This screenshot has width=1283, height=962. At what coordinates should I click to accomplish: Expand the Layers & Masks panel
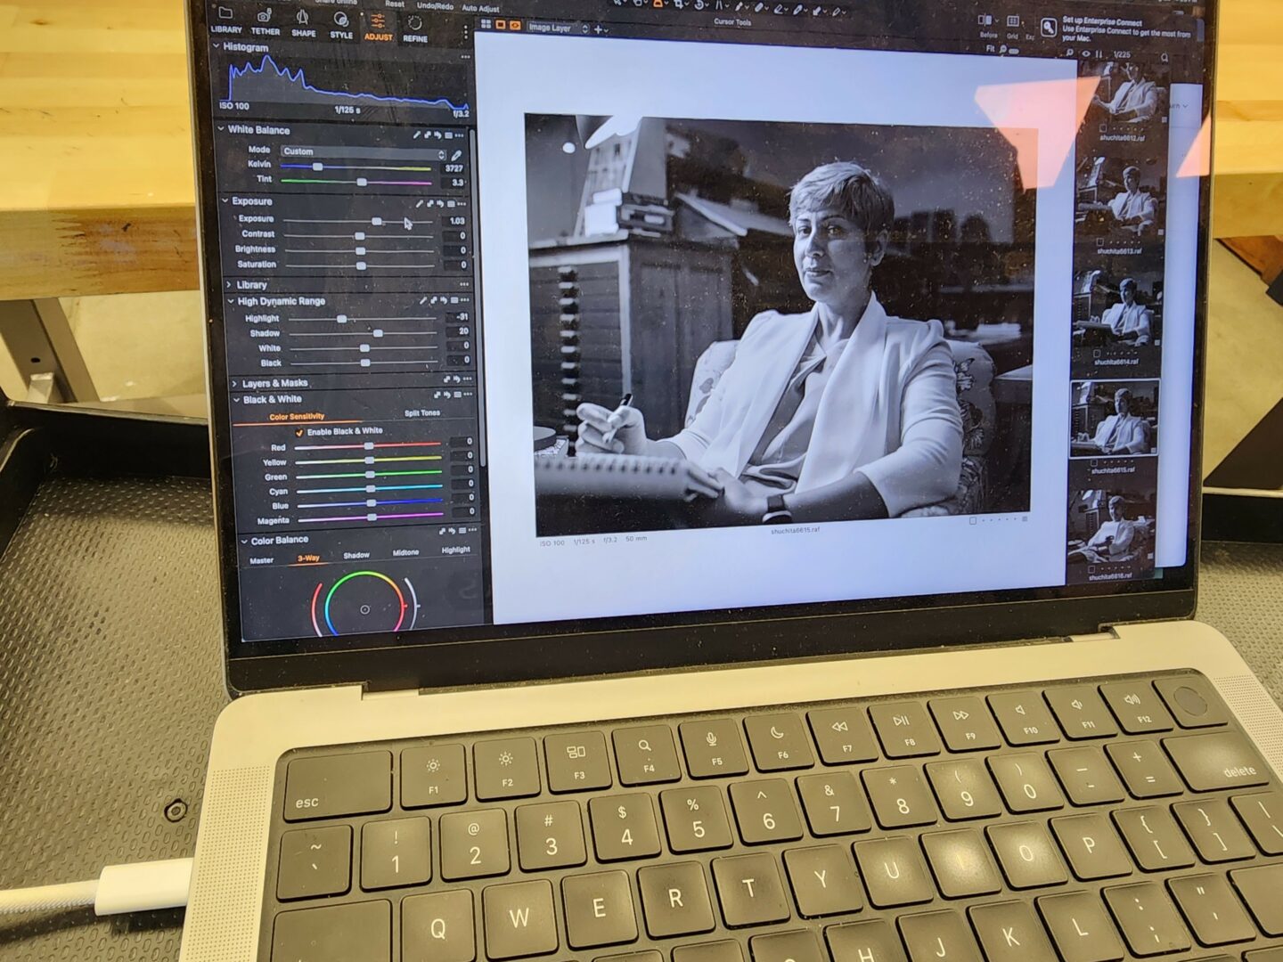(x=274, y=383)
